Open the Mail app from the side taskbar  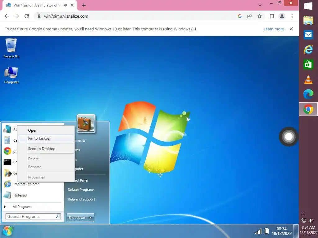308,35
